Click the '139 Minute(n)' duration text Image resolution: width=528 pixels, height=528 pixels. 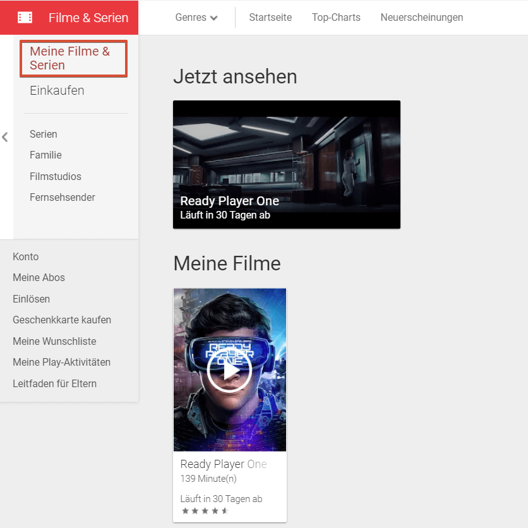tap(208, 479)
